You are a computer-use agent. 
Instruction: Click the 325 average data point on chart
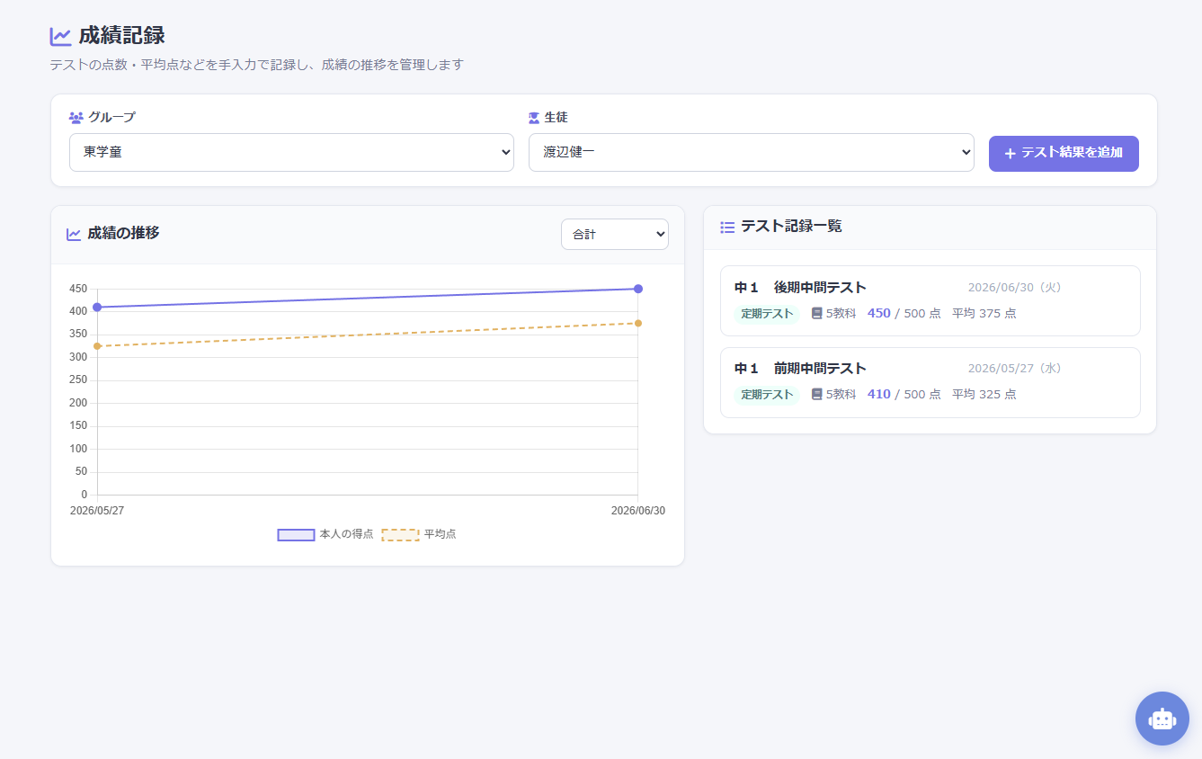pyautogui.click(x=97, y=346)
